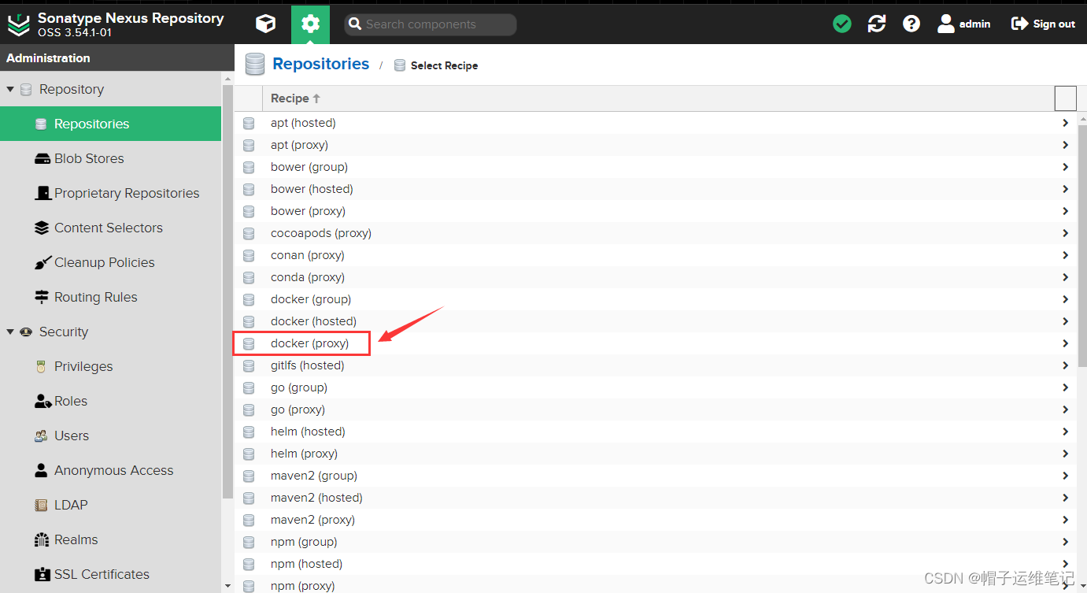Open the Help question mark icon
Viewport: 1087px width, 593px height.
point(911,24)
